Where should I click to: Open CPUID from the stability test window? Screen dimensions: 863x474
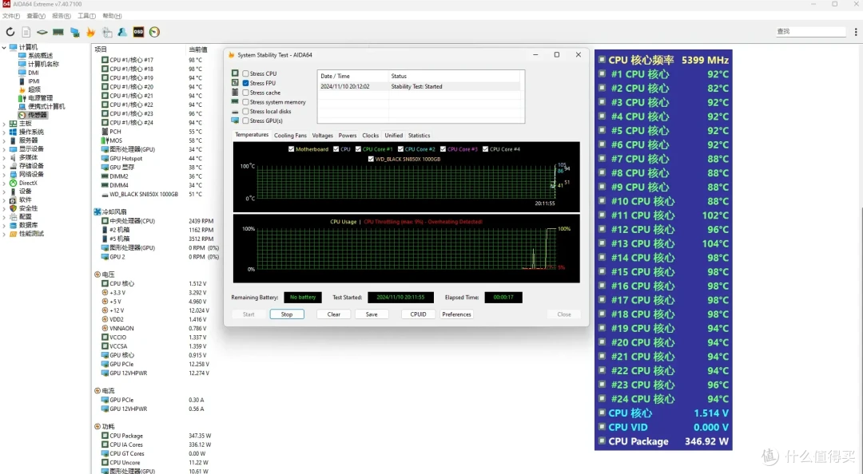418,314
